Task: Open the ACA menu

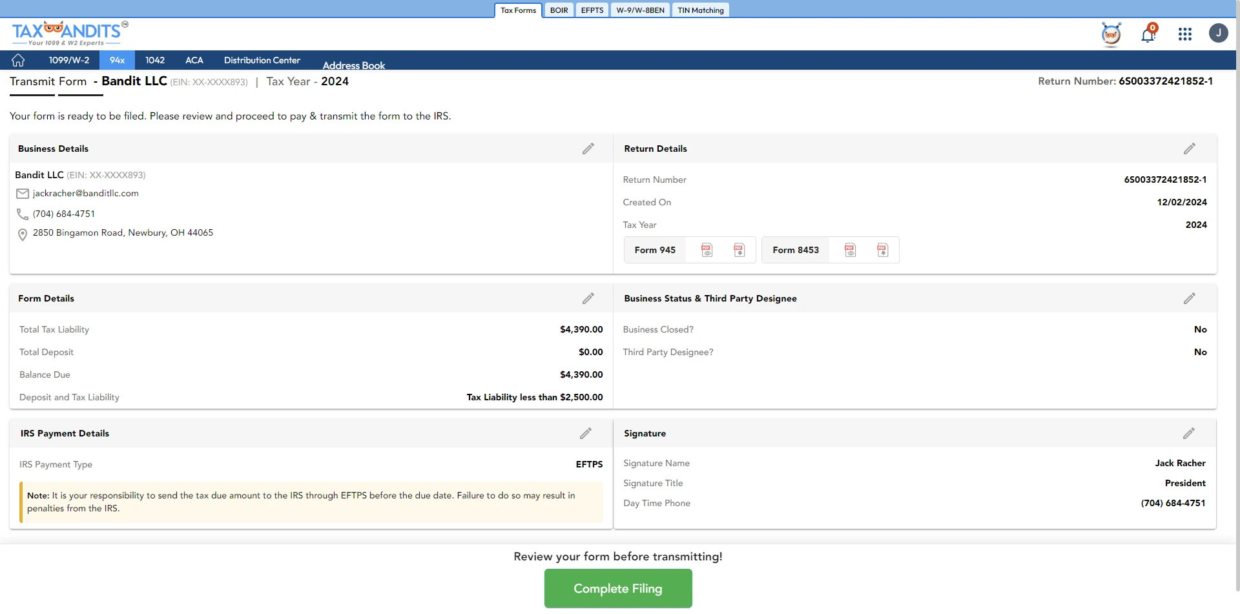Action: tap(194, 60)
